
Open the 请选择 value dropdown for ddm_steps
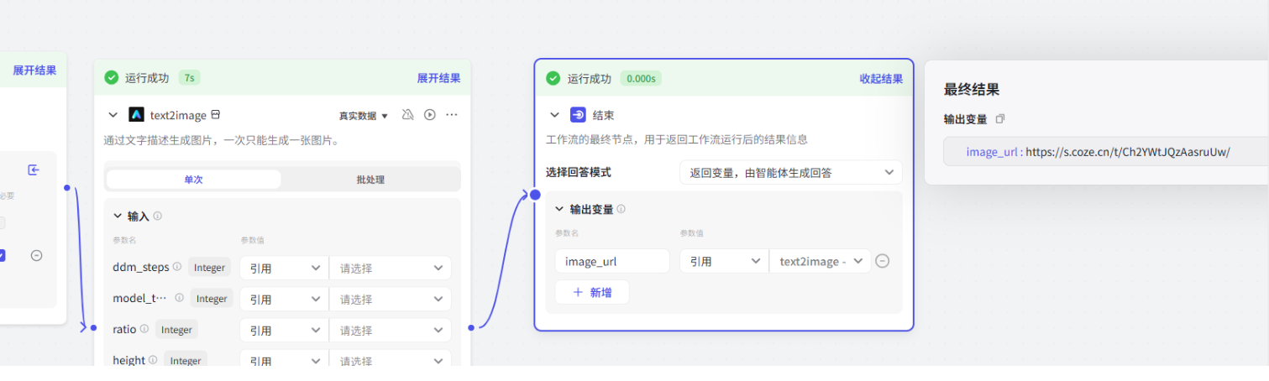tap(391, 268)
